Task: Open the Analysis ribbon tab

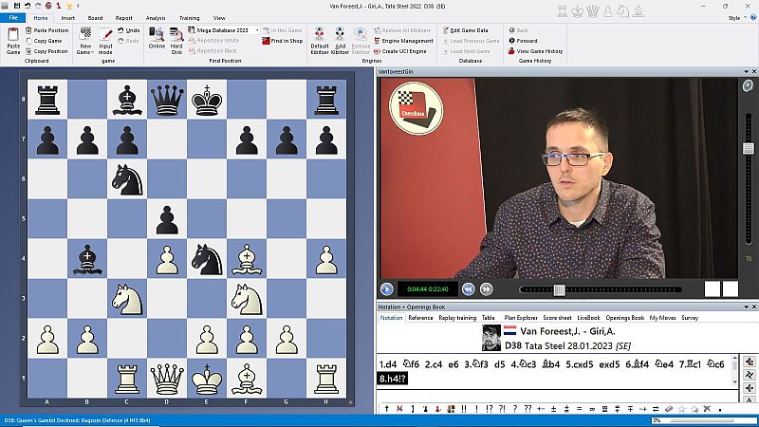Action: [156, 18]
